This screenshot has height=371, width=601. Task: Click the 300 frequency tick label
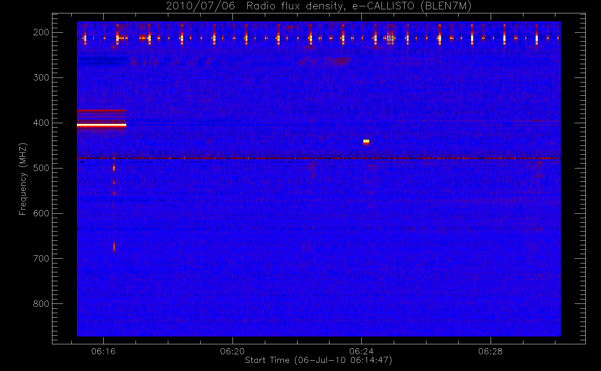[41, 78]
